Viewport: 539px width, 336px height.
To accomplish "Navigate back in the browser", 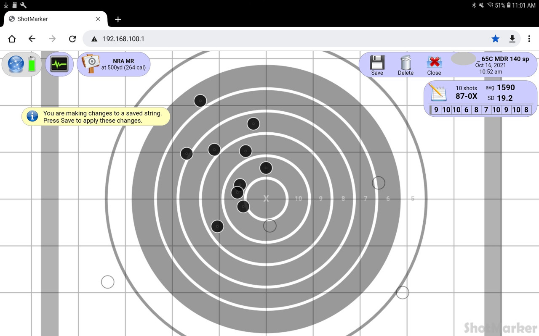I will (x=32, y=39).
